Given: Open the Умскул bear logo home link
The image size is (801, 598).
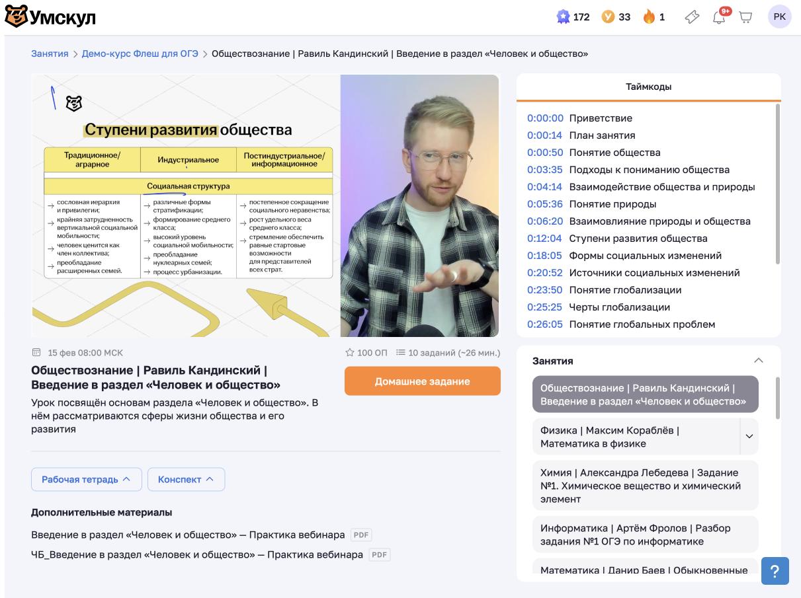Looking at the screenshot, I should [50, 17].
